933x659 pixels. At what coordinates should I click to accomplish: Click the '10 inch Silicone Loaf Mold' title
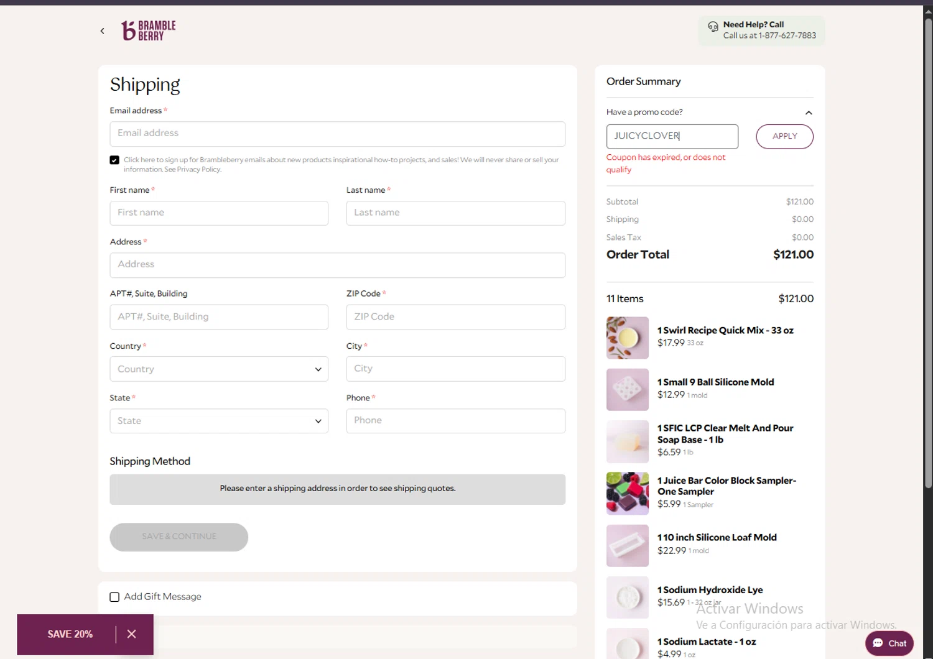[717, 537]
